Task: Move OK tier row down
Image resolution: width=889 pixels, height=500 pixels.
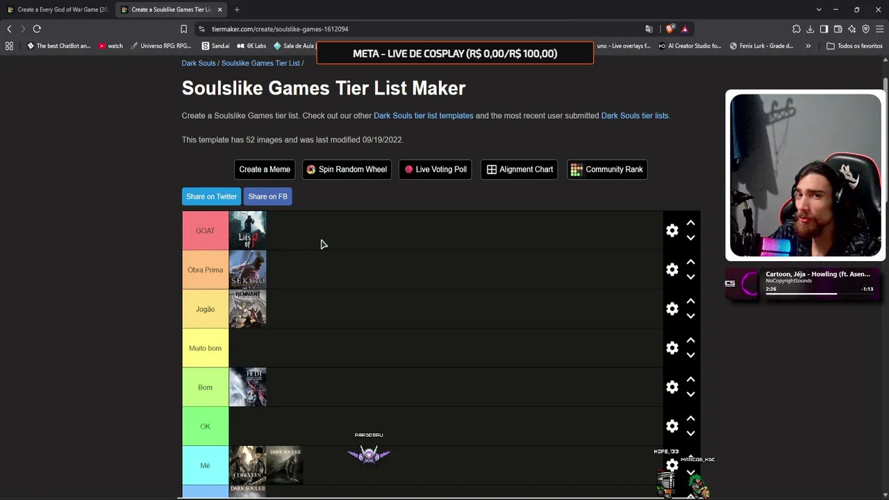Action: pyautogui.click(x=690, y=433)
